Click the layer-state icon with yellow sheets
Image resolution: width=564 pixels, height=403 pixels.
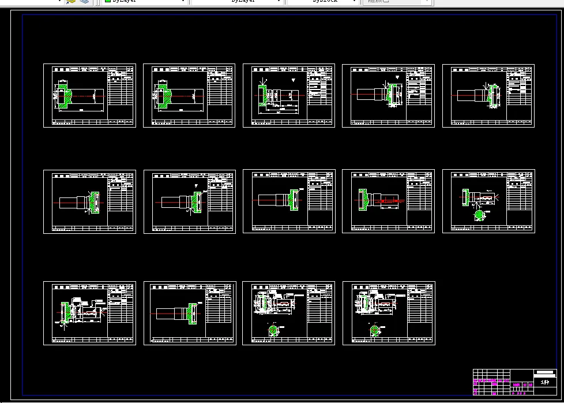tap(71, 1)
